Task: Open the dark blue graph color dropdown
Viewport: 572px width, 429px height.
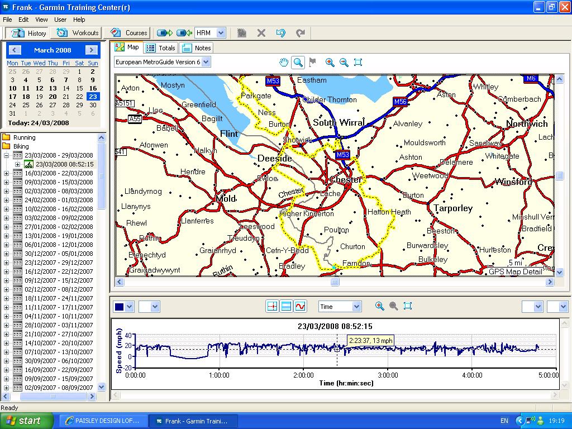Action: pyautogui.click(x=130, y=307)
